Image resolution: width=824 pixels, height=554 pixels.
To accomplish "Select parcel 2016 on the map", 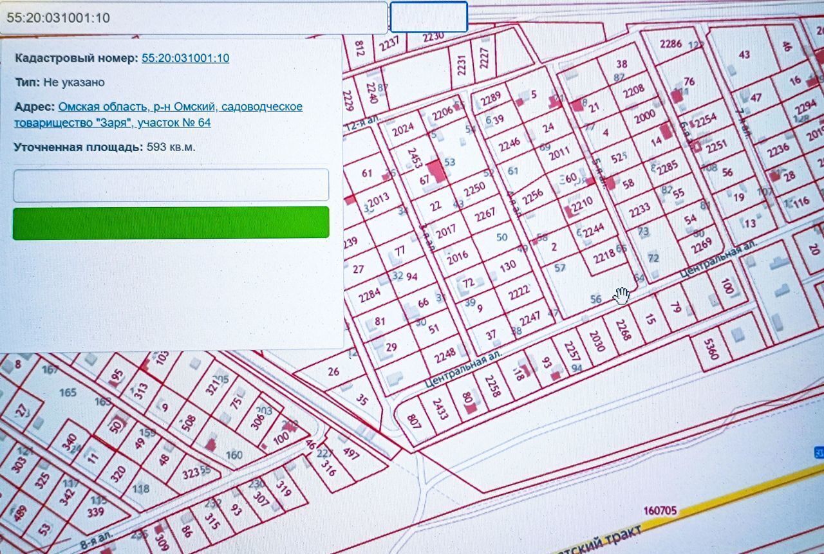I will click(x=458, y=257).
